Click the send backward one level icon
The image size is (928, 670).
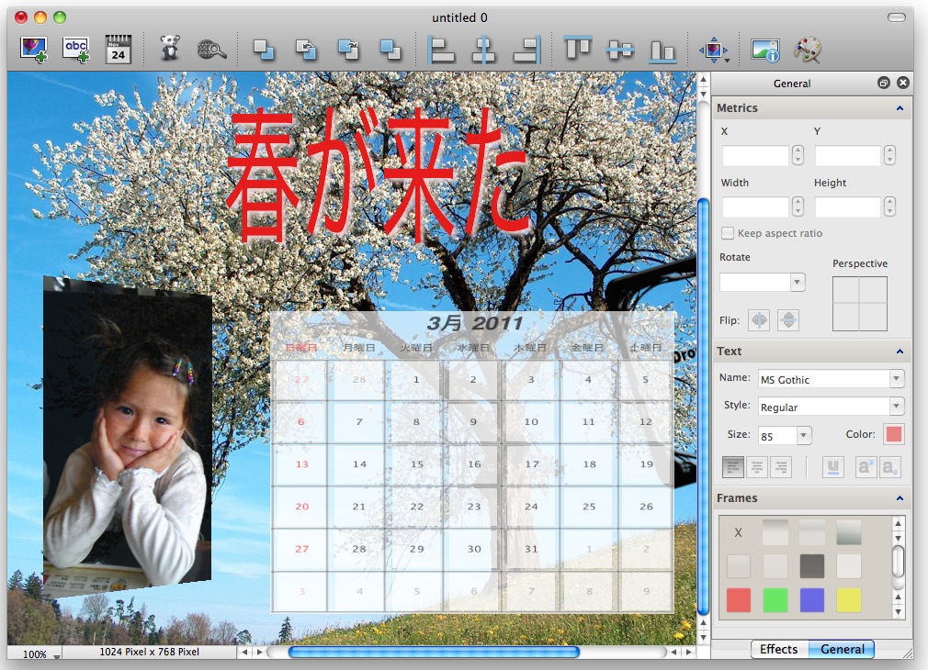point(348,50)
